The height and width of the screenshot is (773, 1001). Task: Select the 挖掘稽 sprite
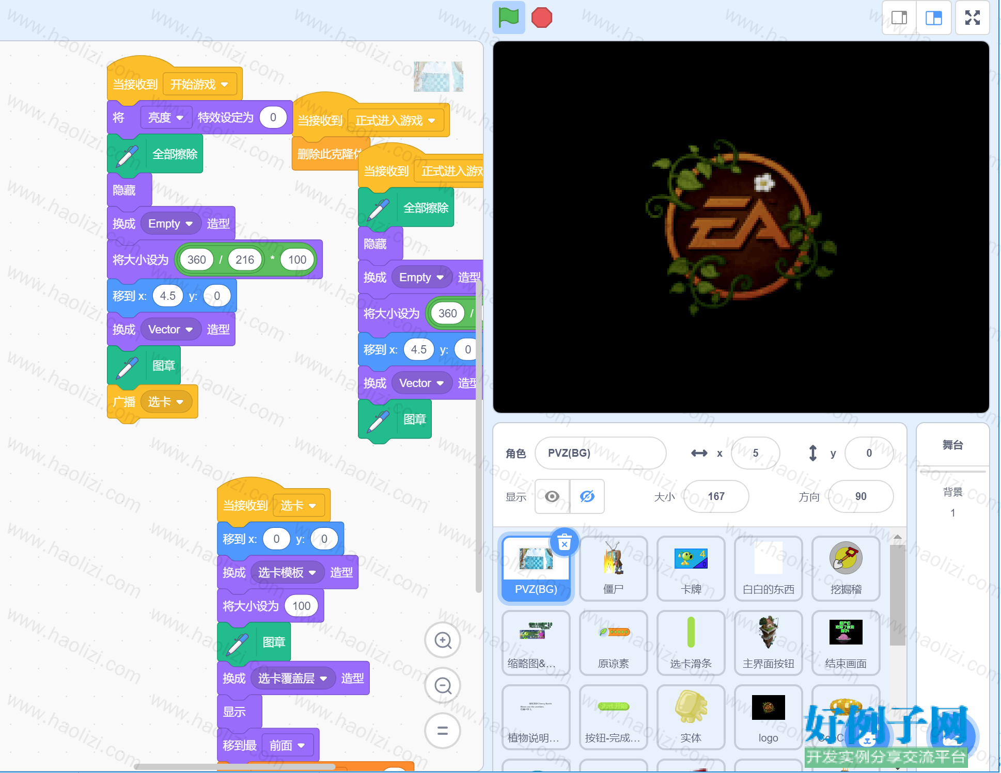pyautogui.click(x=846, y=569)
